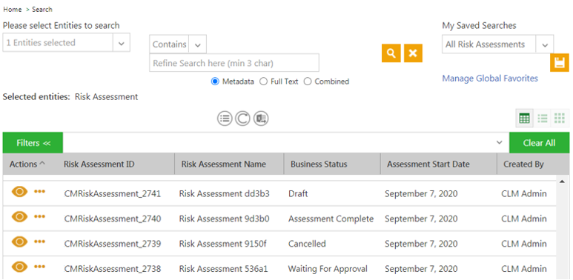Image resolution: width=573 pixels, height=280 pixels.
Task: Switch to the table grid view icon
Action: click(x=524, y=119)
